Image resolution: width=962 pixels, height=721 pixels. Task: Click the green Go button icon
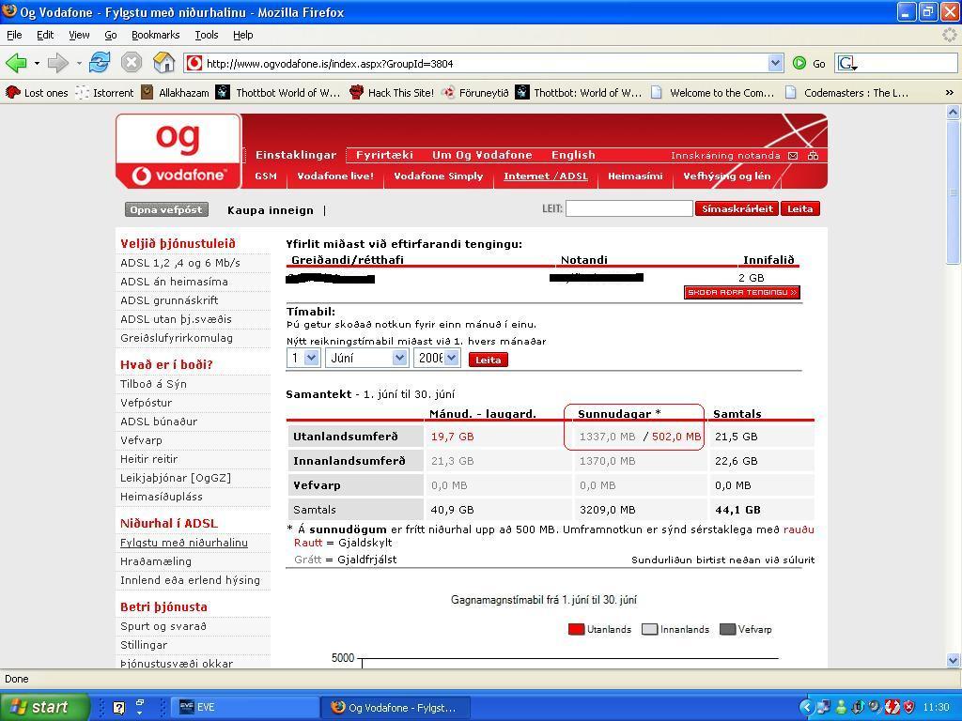(799, 63)
